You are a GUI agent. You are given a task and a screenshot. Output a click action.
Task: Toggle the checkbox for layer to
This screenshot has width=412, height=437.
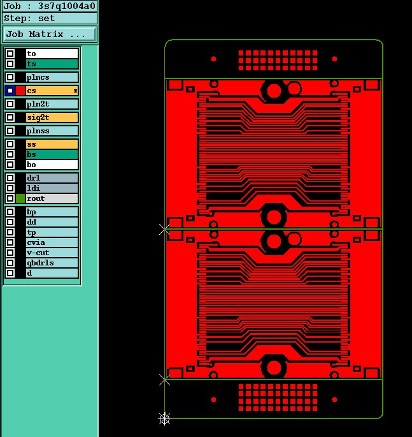10,54
